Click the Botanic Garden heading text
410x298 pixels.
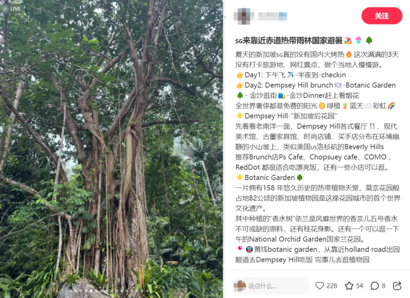pyautogui.click(x=270, y=178)
